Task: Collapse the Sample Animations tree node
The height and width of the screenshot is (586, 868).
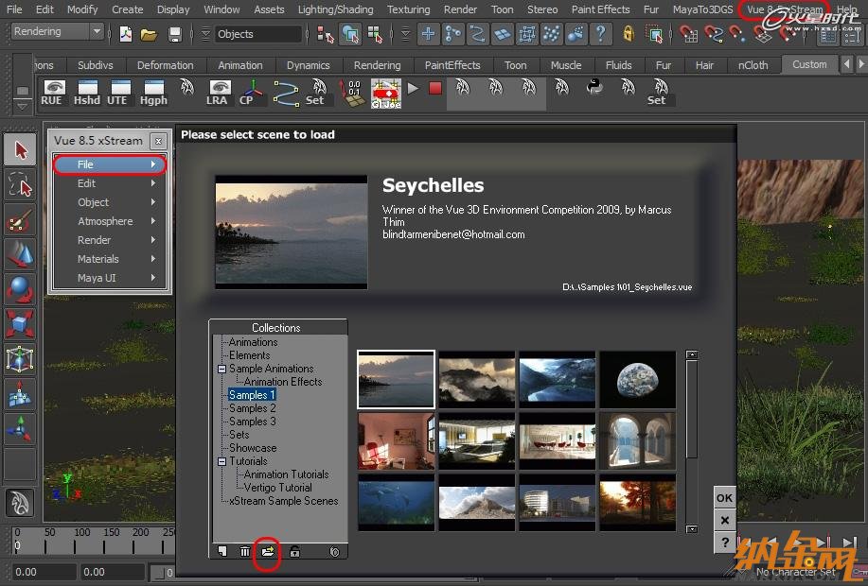Action: click(x=222, y=369)
